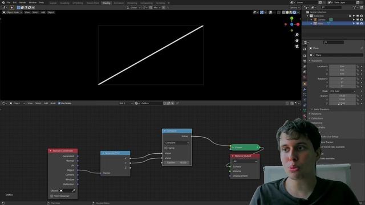Viewport: 365px width, 205px height.
Task: Toggle Collection exclude checkbox in outliner
Action: pos(350,16)
